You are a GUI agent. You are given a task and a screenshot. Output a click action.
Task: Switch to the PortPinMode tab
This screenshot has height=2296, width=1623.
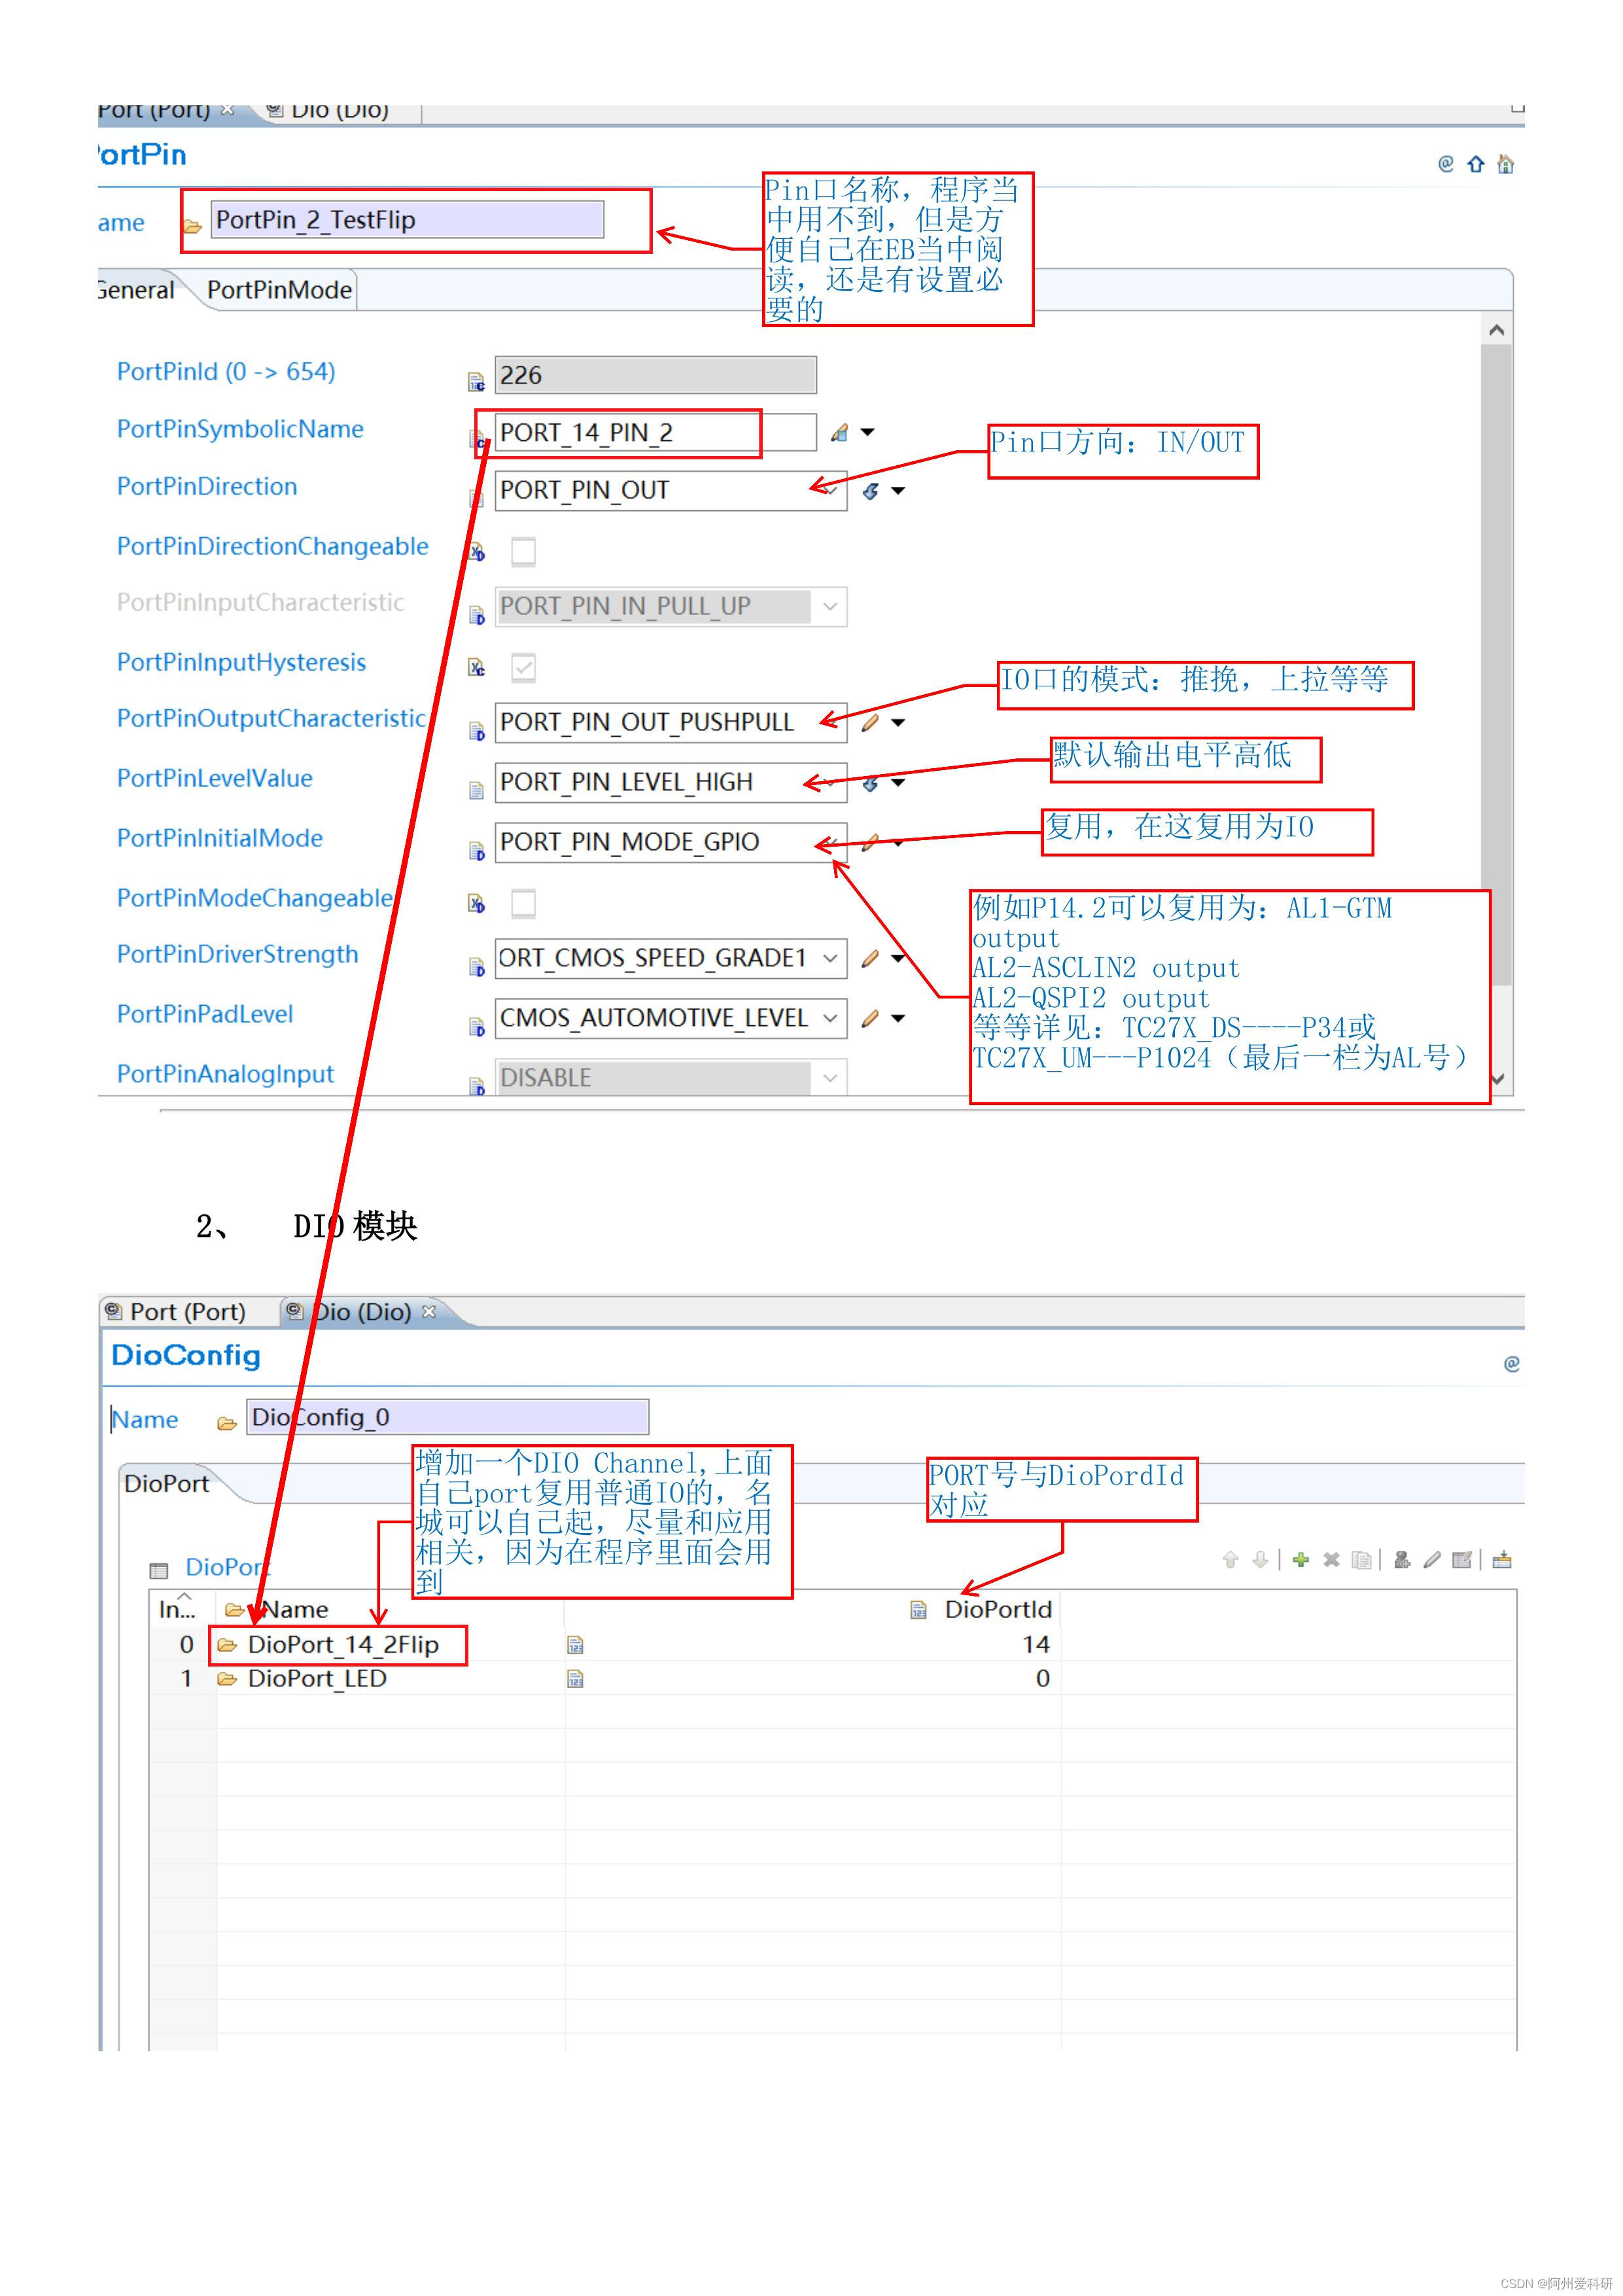click(279, 290)
